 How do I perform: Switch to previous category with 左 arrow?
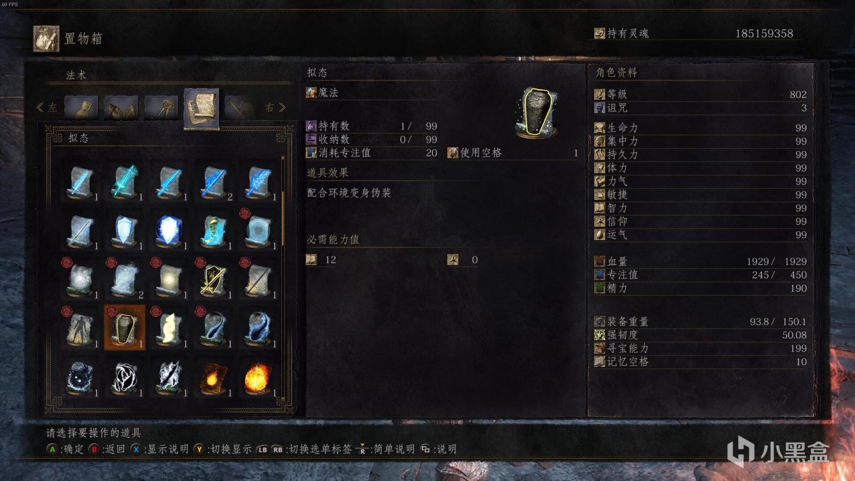pos(47,107)
